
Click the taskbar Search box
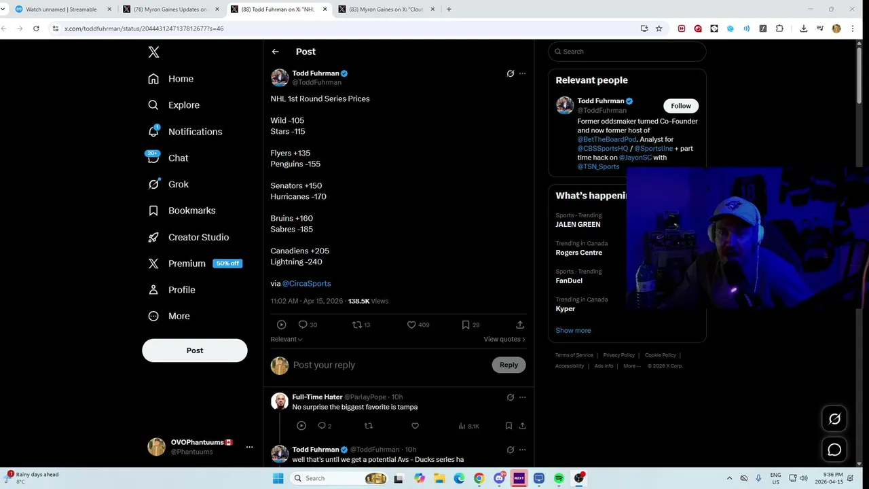[339, 478]
